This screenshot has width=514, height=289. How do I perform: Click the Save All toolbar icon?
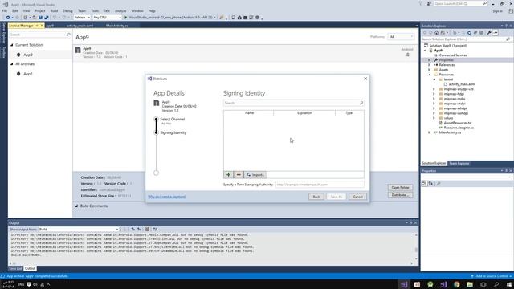point(47,18)
